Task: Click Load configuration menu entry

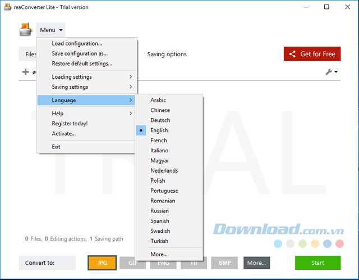Action: tap(77, 44)
